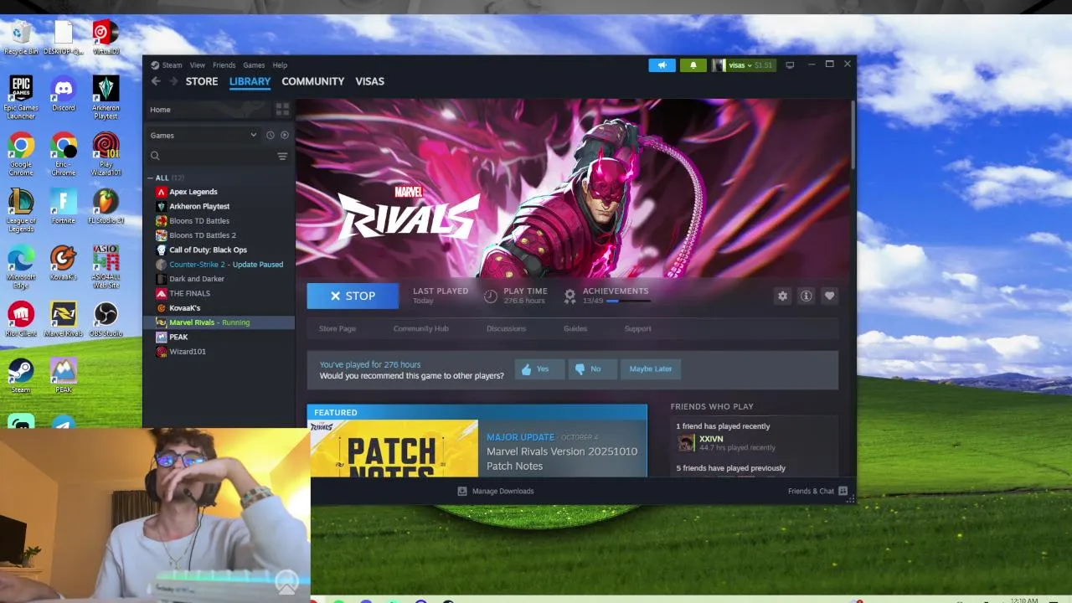This screenshot has width=1072, height=603.
Task: Open the View menu
Action: pos(197,64)
